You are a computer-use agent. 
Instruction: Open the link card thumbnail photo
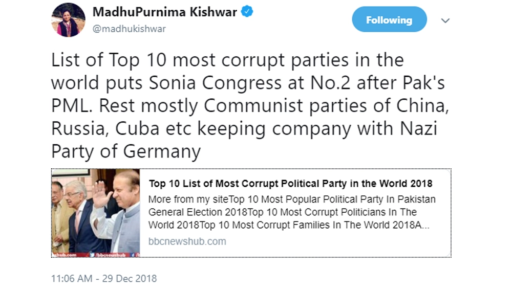pos(96,212)
